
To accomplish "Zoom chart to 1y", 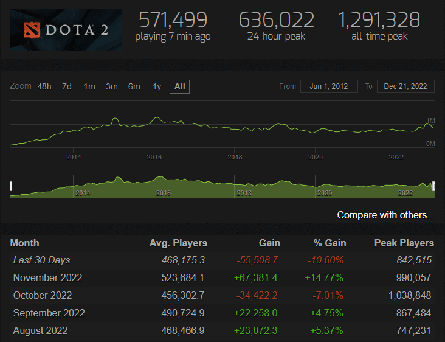I will pos(157,86).
